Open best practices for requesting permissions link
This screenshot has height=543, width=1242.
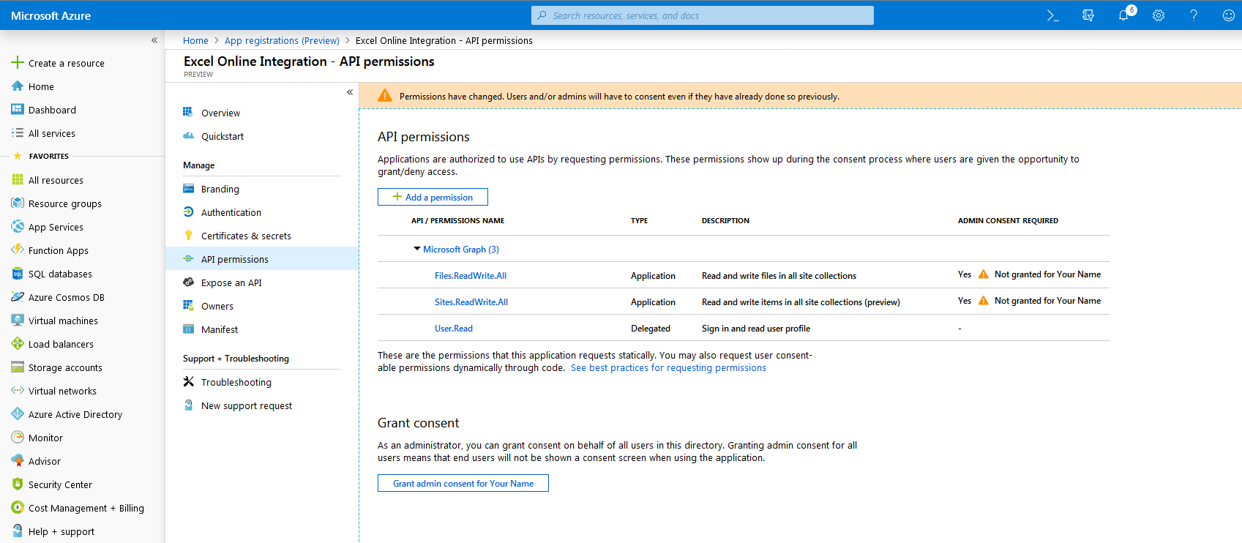click(x=668, y=367)
